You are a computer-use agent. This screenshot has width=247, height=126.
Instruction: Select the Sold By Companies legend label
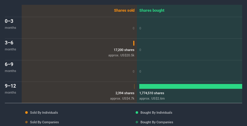click(45, 122)
